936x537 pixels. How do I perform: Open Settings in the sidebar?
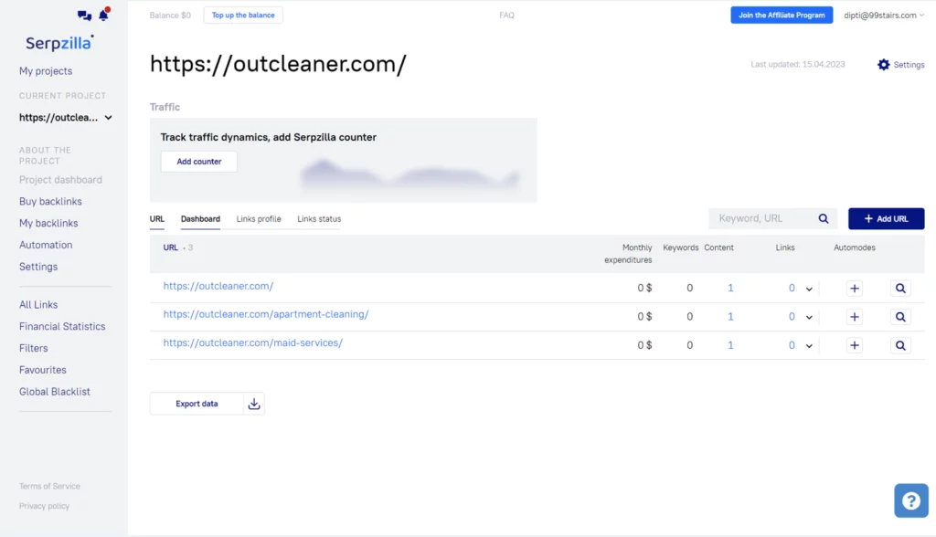(x=38, y=267)
